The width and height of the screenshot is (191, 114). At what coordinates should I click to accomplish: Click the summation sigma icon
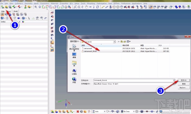[x=138, y=7]
